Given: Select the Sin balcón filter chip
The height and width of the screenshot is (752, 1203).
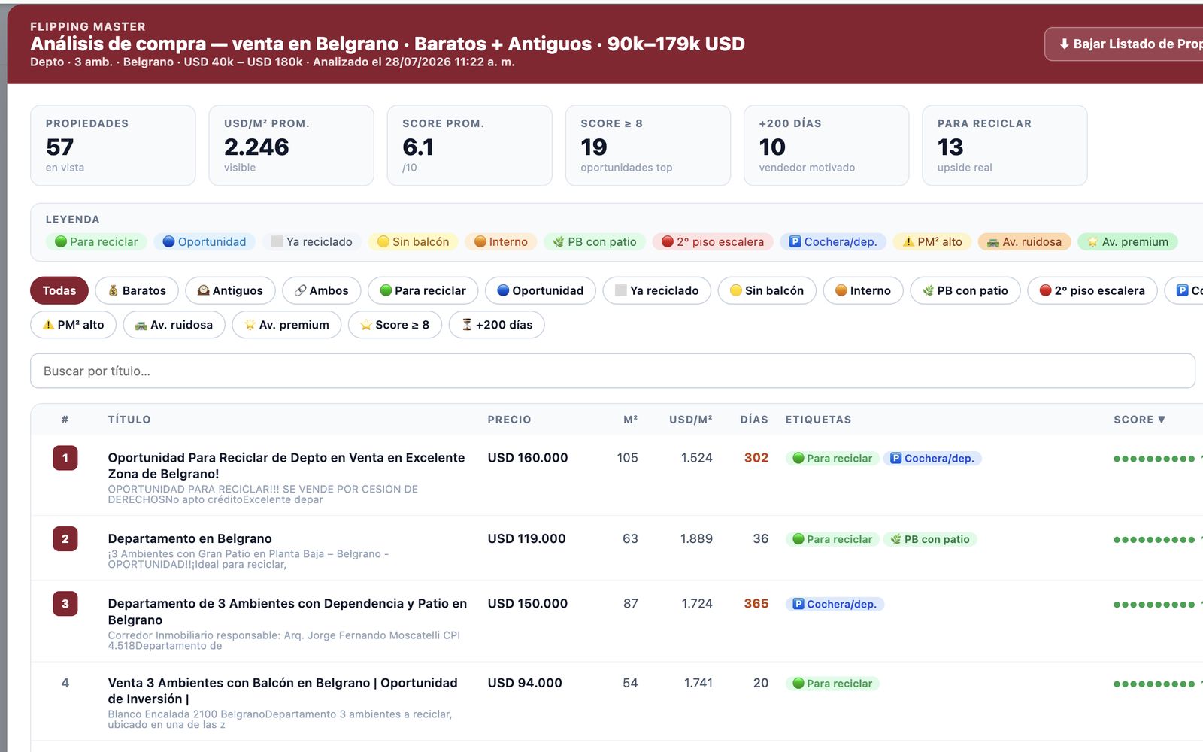Looking at the screenshot, I should [x=767, y=290].
